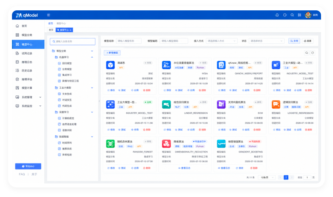
Task: Click the 查询 button
Action: click(x=294, y=41)
